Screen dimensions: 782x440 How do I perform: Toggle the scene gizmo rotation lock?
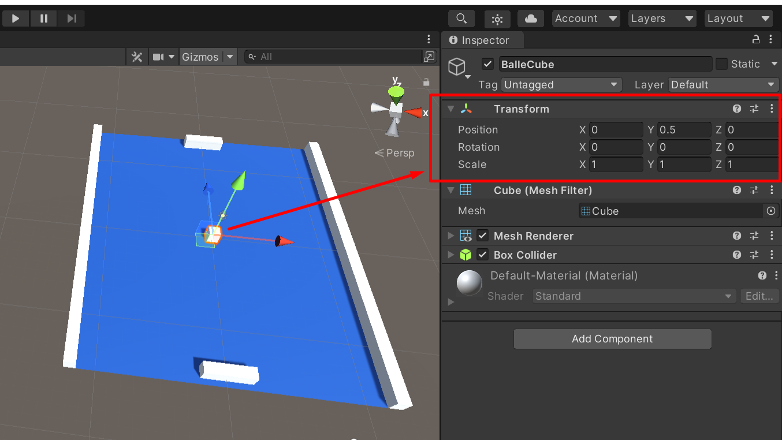pos(426,83)
